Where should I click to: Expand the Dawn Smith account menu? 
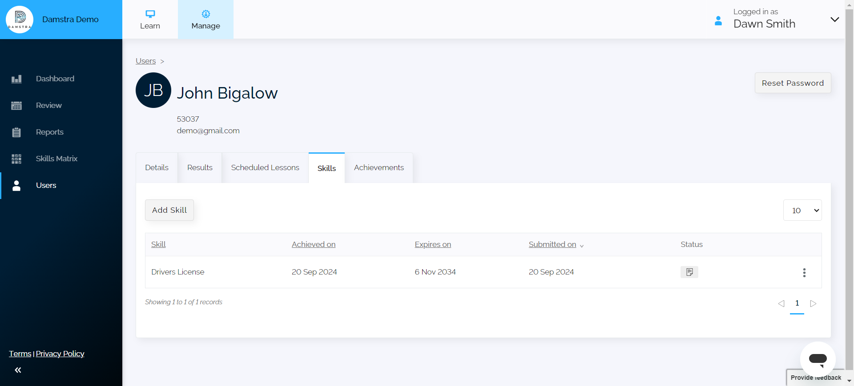tap(834, 20)
